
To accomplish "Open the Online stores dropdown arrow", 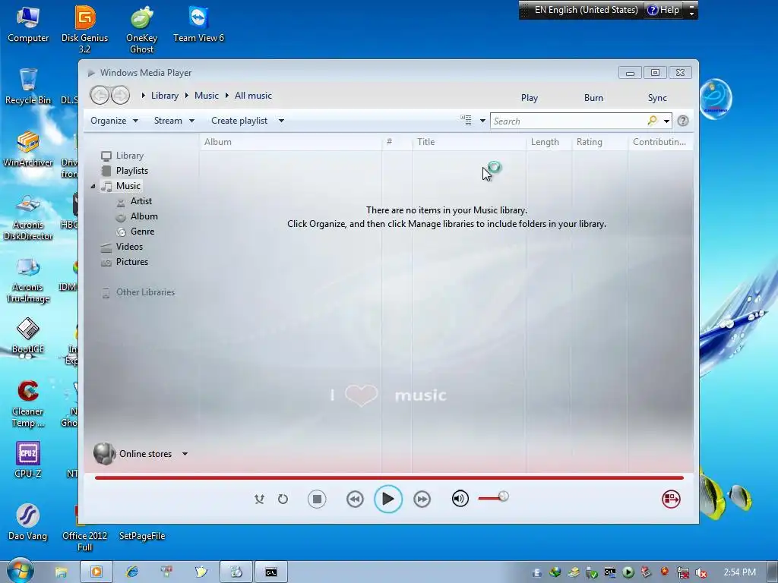I will coord(185,454).
